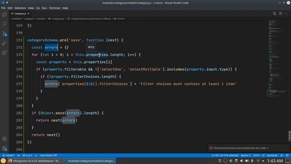The height and width of the screenshot is (164, 291).
Task: Click the battery icon in system tray
Action: click(x=247, y=161)
